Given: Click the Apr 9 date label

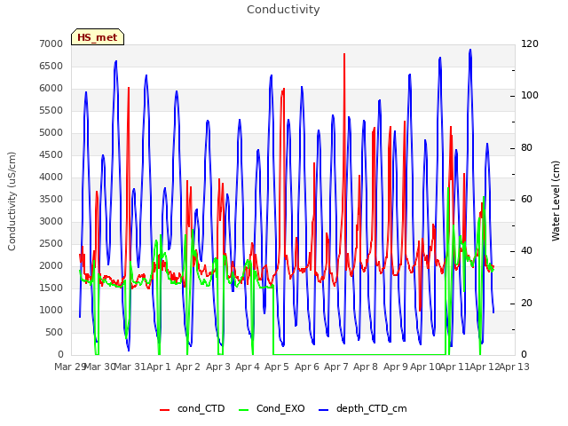Looking at the screenshot, I should coord(396,367).
